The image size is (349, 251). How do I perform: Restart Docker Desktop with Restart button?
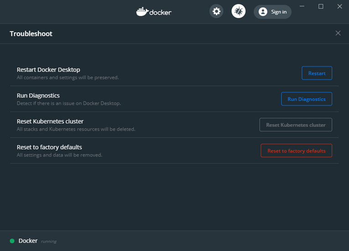pyautogui.click(x=317, y=73)
